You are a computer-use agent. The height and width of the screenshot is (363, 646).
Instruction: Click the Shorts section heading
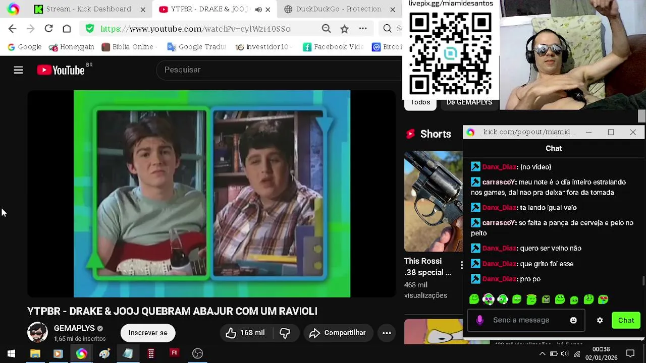(x=436, y=134)
